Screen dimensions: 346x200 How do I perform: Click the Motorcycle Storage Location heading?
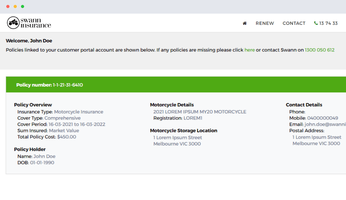tap(183, 130)
